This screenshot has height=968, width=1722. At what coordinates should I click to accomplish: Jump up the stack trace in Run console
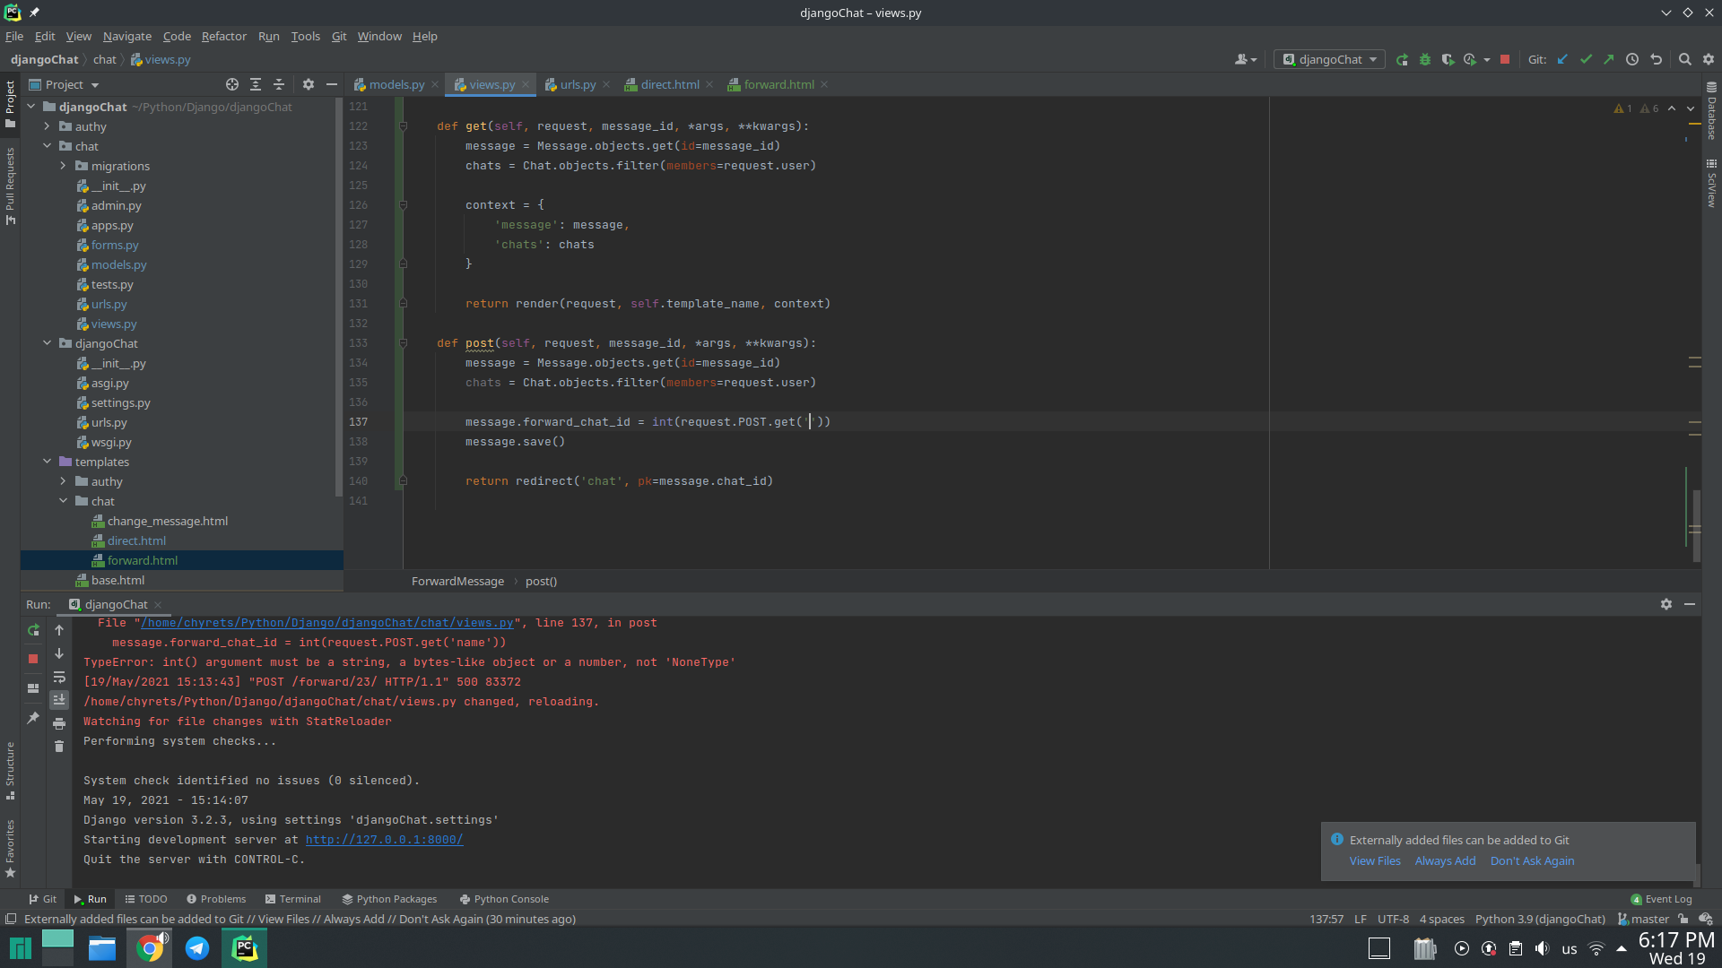click(59, 630)
